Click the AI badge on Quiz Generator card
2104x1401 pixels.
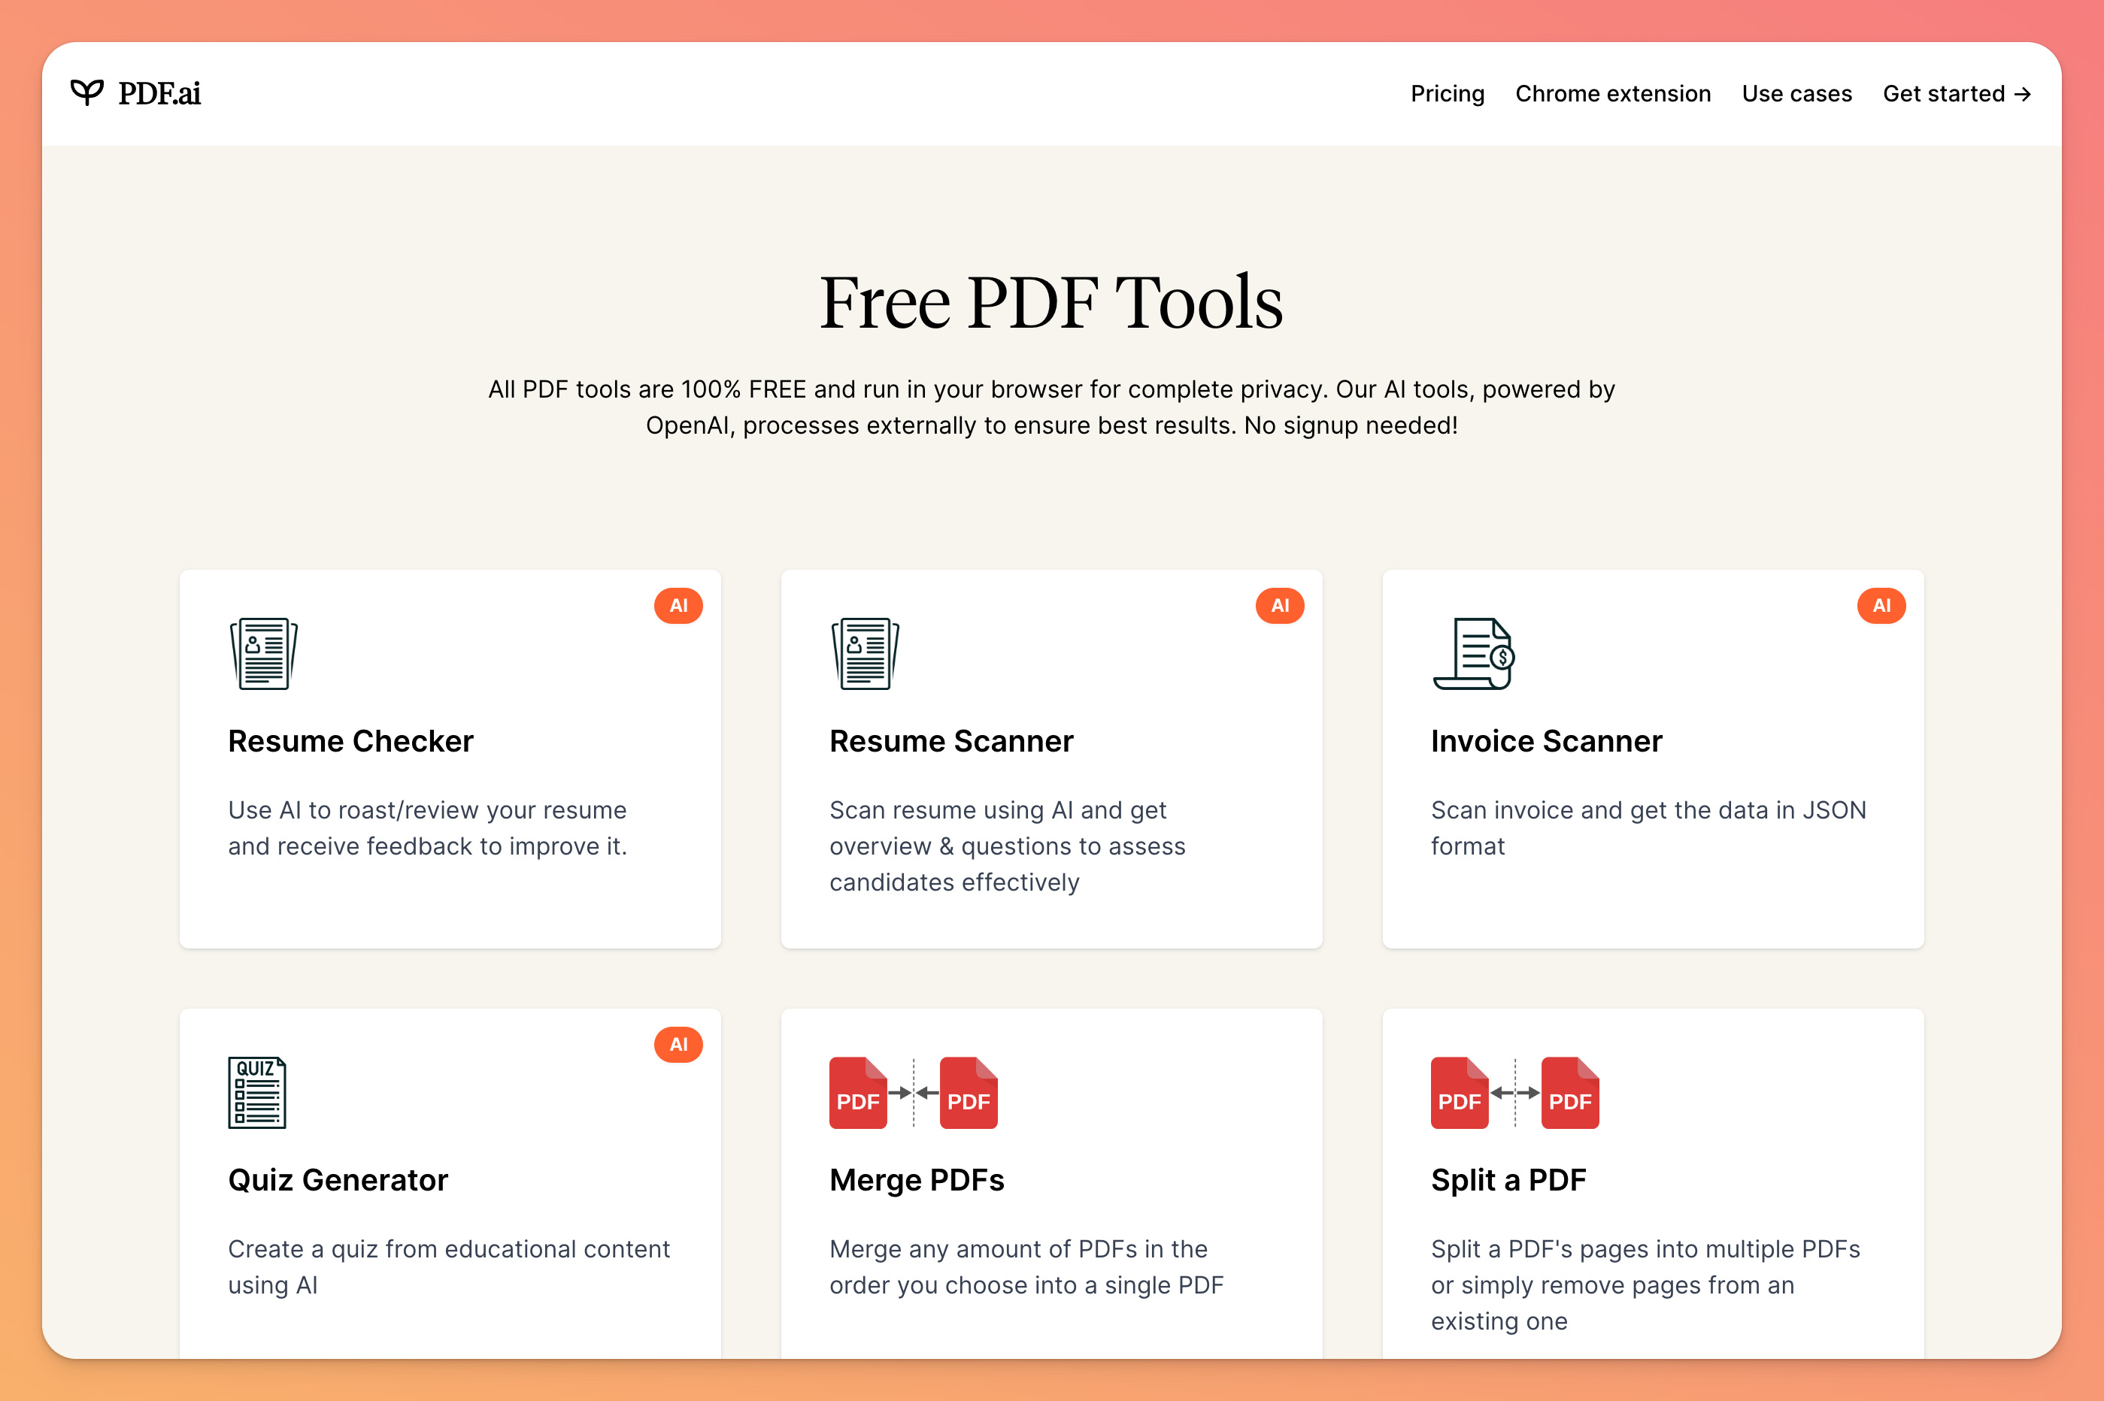[x=678, y=1045]
